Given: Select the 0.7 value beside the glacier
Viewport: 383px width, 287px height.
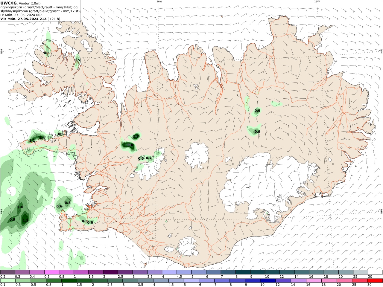Looking at the screenshot, I should (x=149, y=158).
